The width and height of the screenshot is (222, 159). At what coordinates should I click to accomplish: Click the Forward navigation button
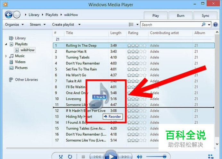pos(17,15)
